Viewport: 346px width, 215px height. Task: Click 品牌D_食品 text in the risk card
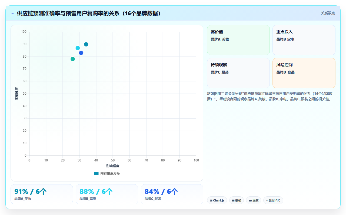click(x=285, y=72)
